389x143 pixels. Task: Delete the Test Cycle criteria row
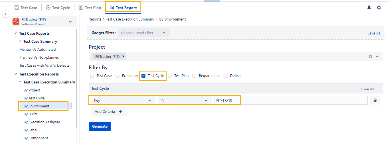pos(375,100)
